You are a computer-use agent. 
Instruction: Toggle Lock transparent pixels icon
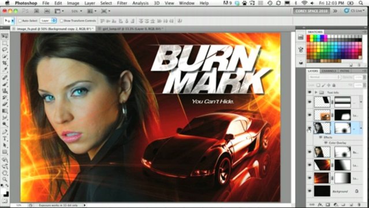coord(318,86)
